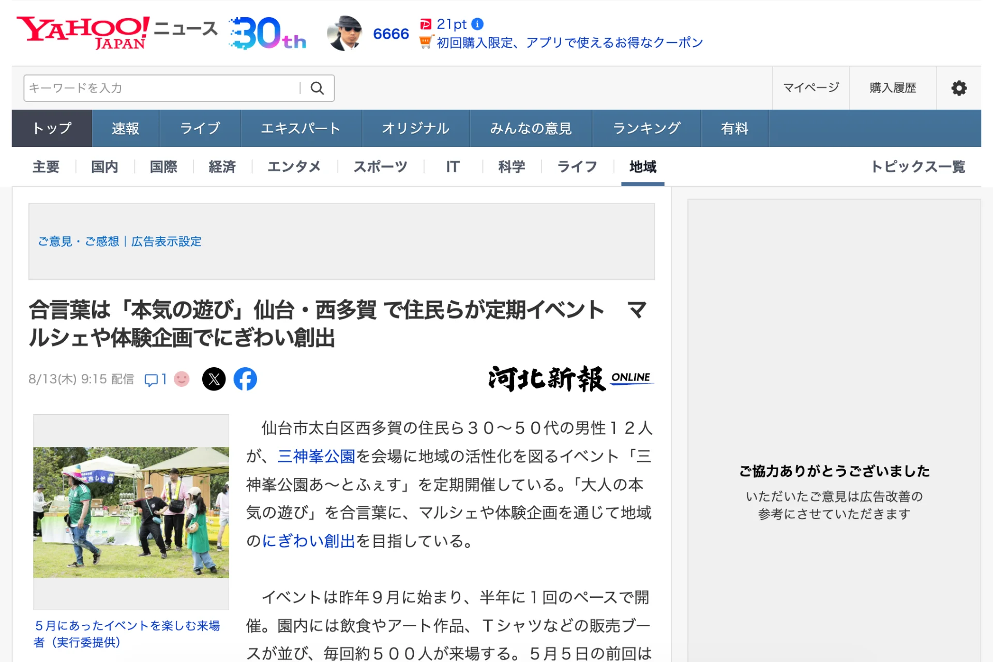The image size is (993, 662).
Task: Click the PayPay points icon
Action: [x=426, y=24]
